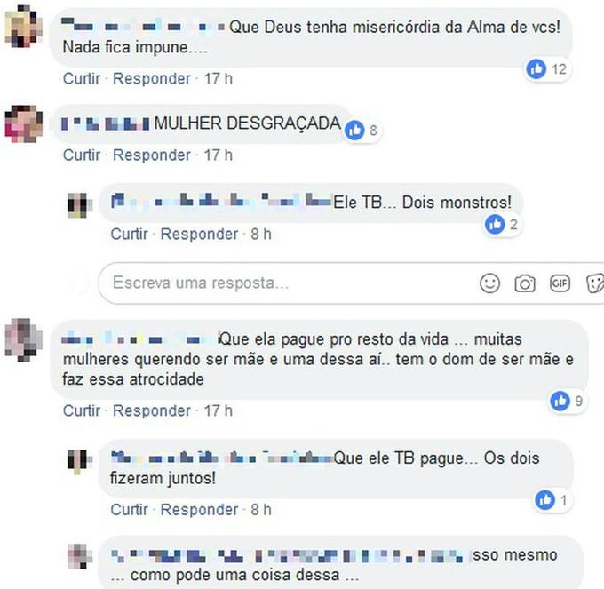Like the Ele TB Dois monstros reply
The image size is (604, 589).
[x=129, y=234]
